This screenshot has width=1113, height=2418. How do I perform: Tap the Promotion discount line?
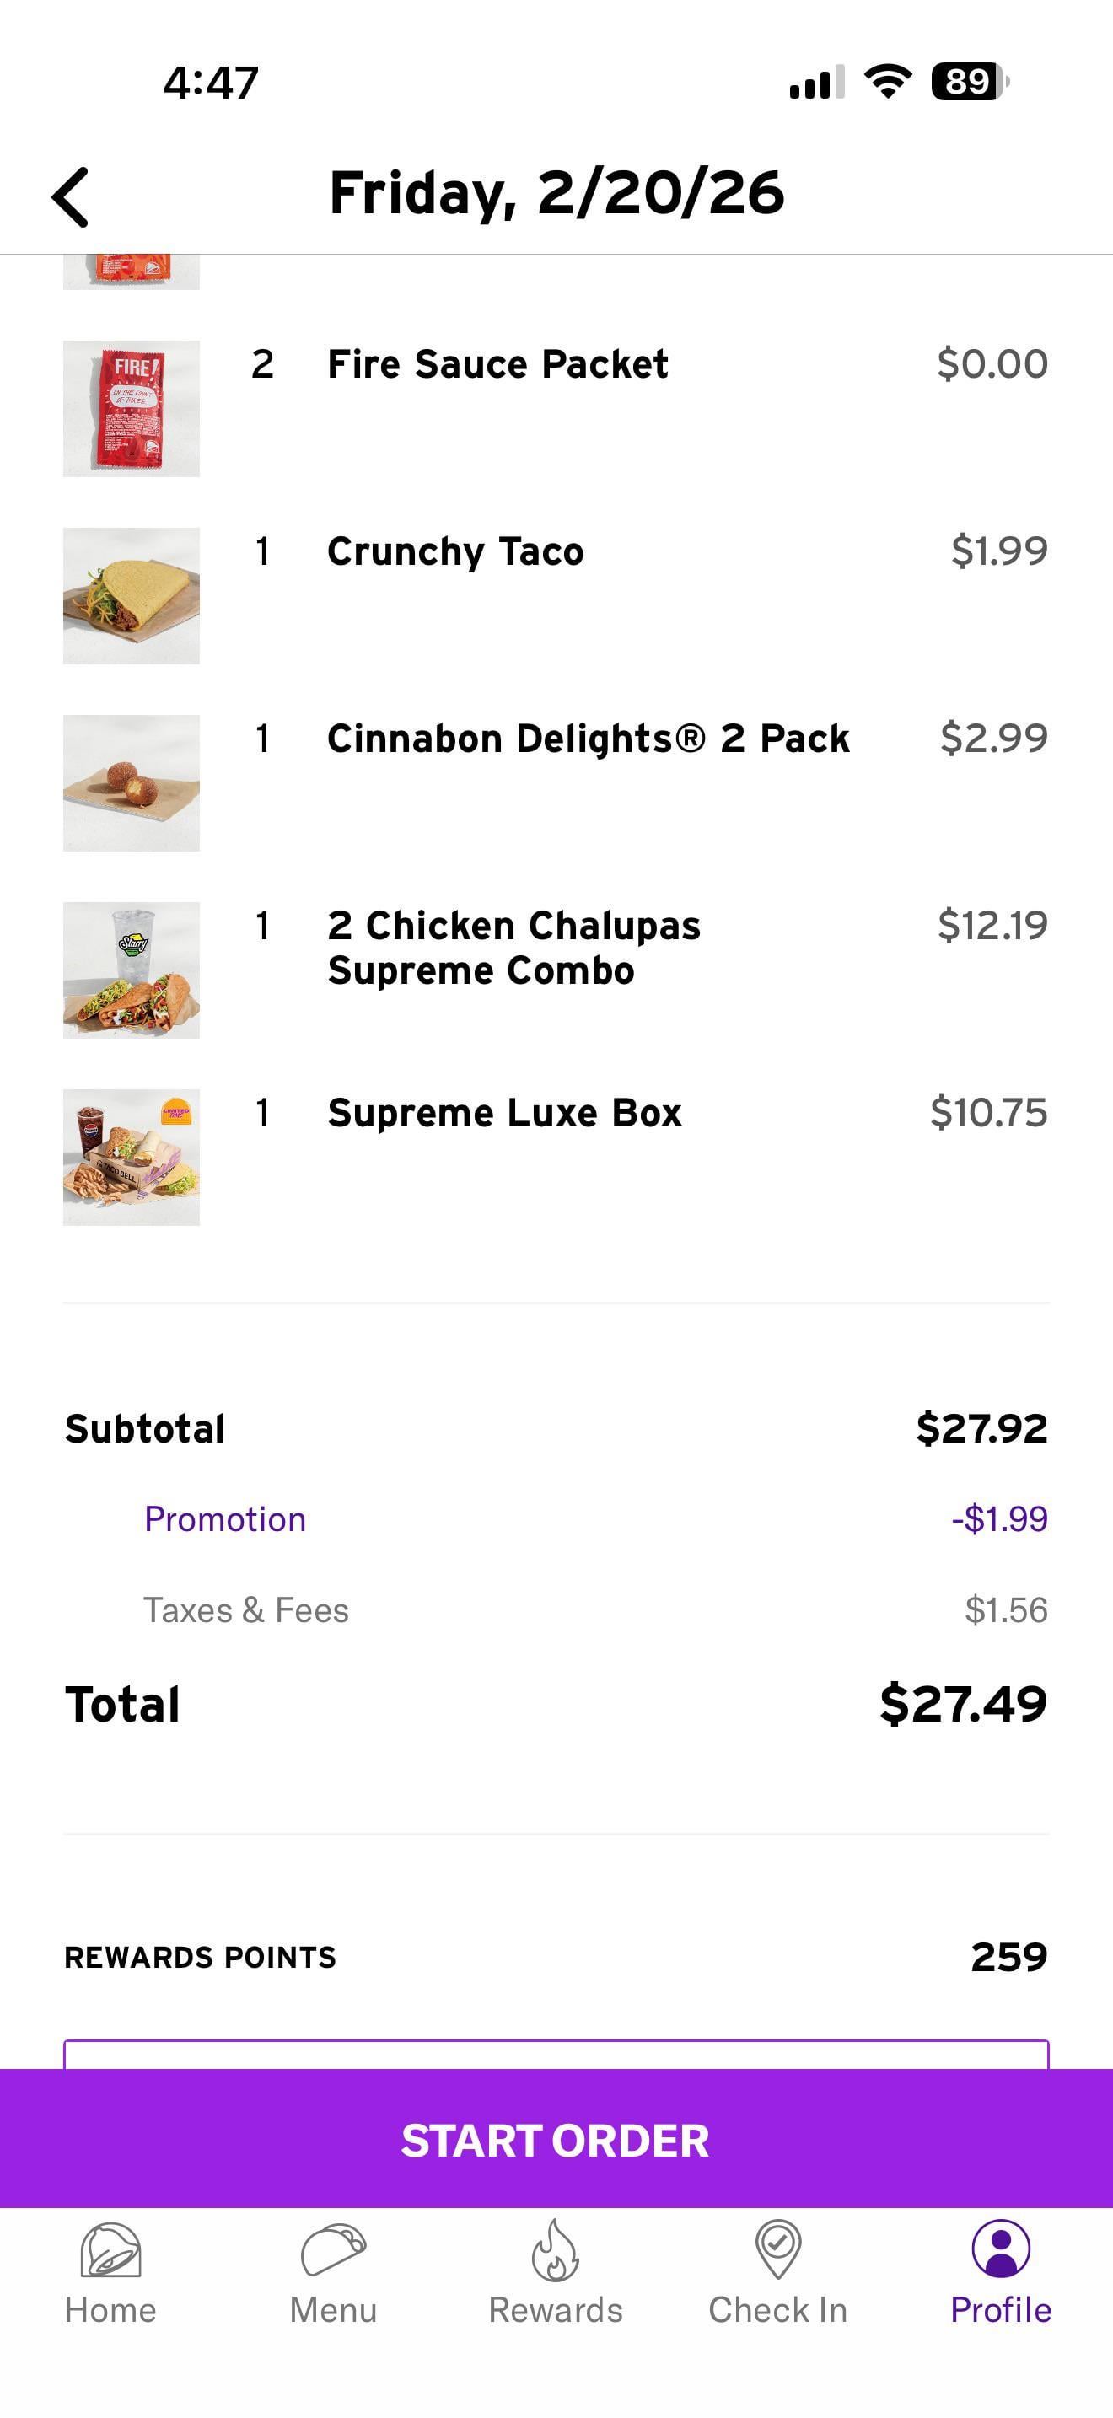click(x=225, y=1518)
